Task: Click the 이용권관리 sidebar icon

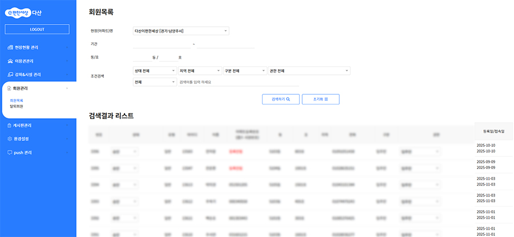Action: [10, 61]
